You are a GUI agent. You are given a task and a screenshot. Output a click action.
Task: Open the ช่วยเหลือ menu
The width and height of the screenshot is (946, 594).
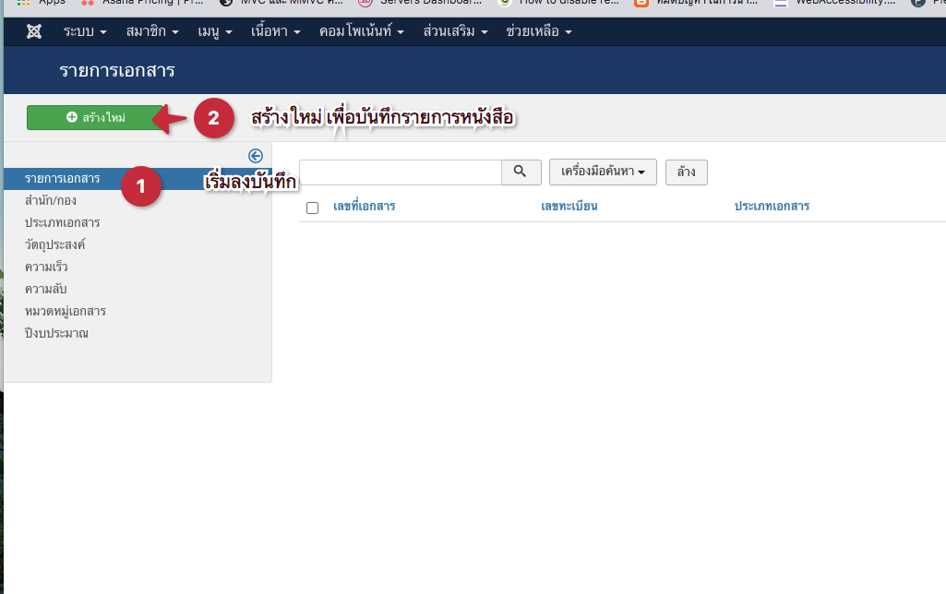tap(539, 32)
